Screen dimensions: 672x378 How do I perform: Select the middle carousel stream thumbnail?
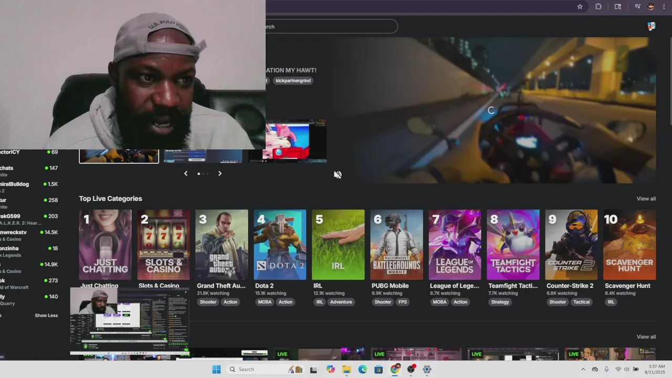point(203,156)
